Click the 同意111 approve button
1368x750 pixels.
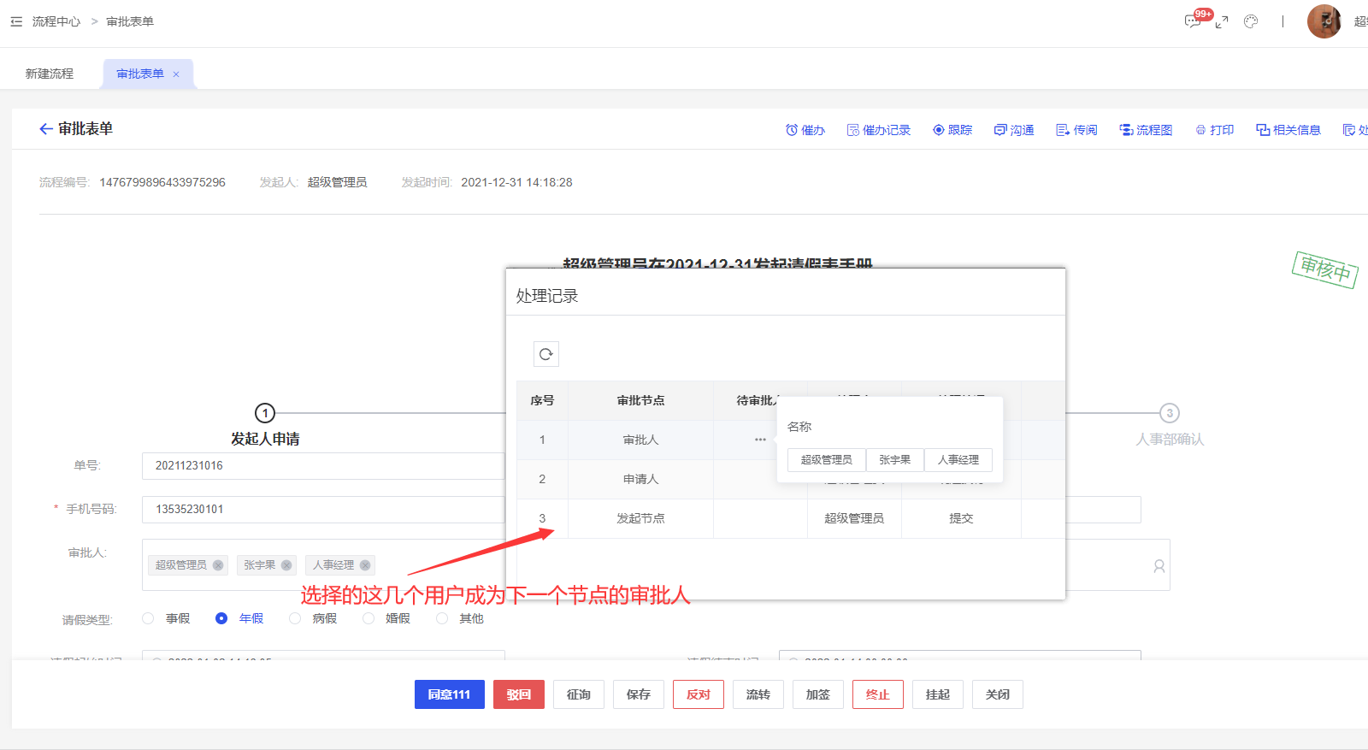(x=449, y=694)
